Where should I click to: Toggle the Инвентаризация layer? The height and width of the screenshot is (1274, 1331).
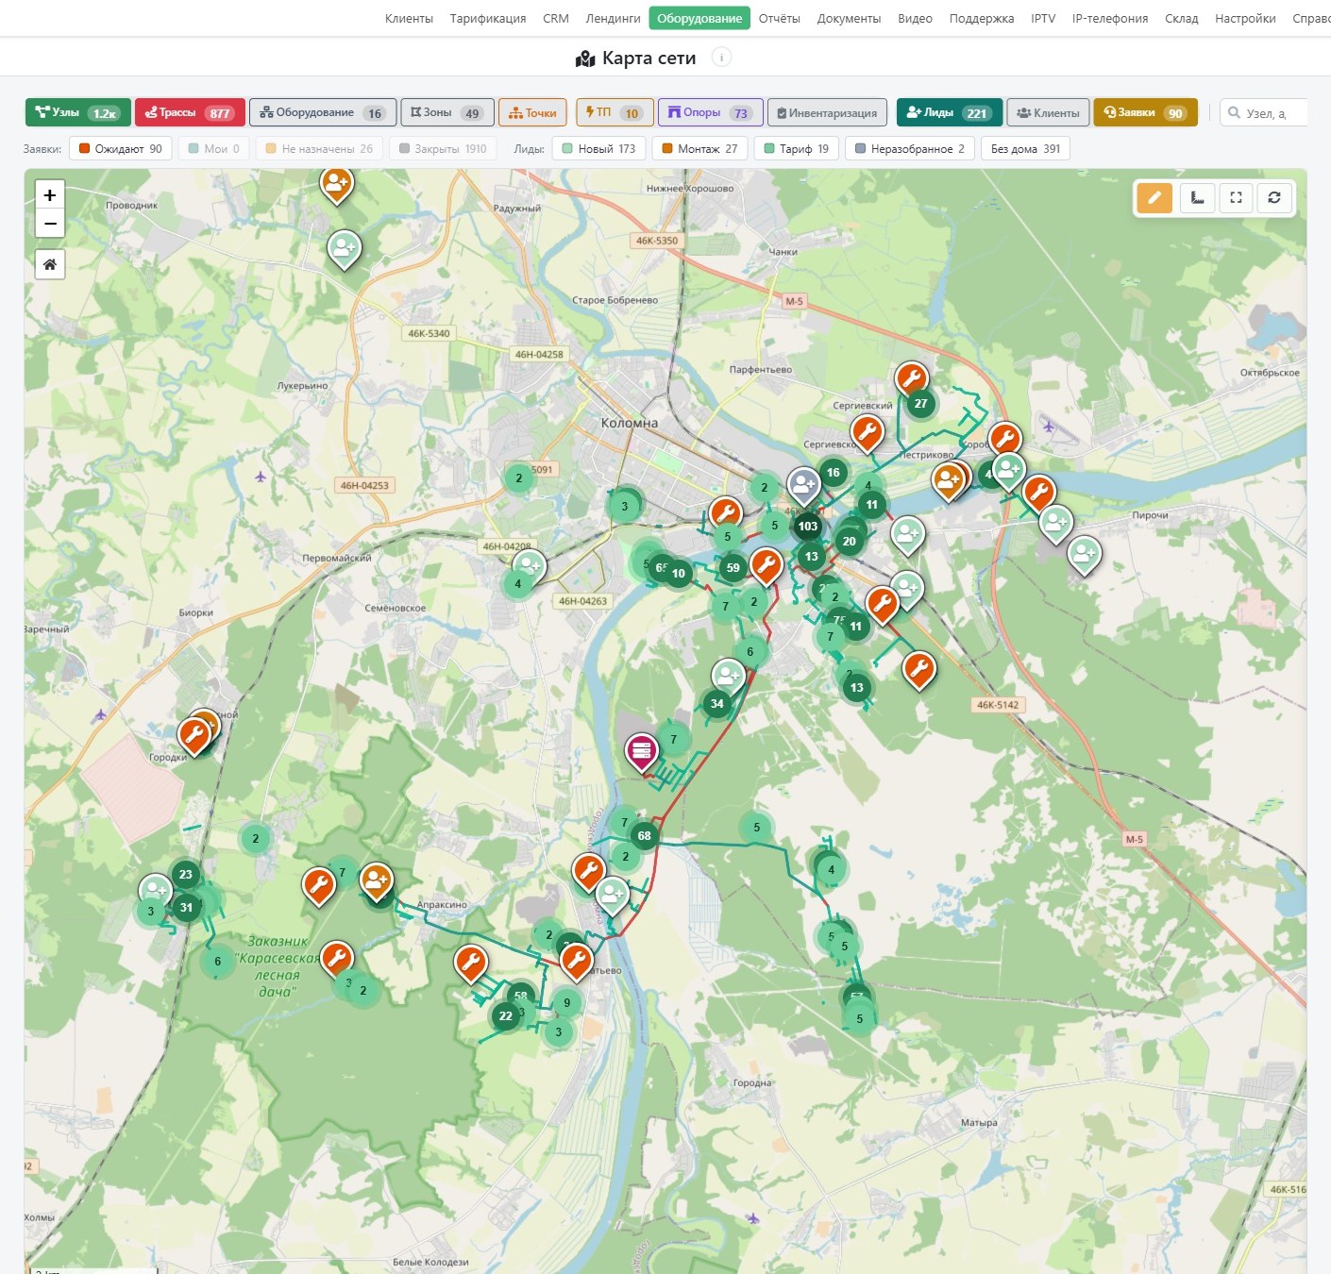[827, 112]
